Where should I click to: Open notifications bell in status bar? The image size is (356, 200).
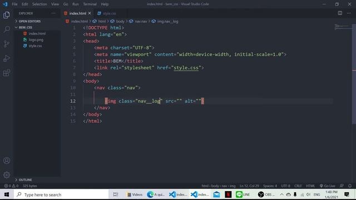tap(350, 186)
